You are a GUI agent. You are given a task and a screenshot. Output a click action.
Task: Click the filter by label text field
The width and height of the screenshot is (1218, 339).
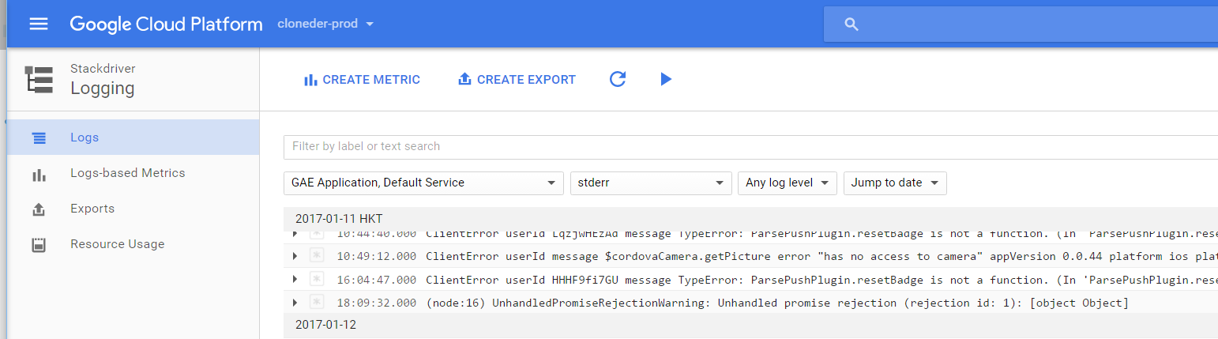(x=750, y=147)
